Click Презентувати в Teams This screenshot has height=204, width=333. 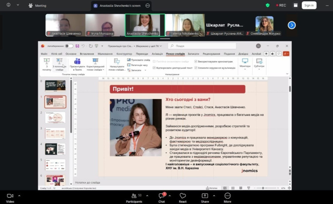[x=77, y=64]
